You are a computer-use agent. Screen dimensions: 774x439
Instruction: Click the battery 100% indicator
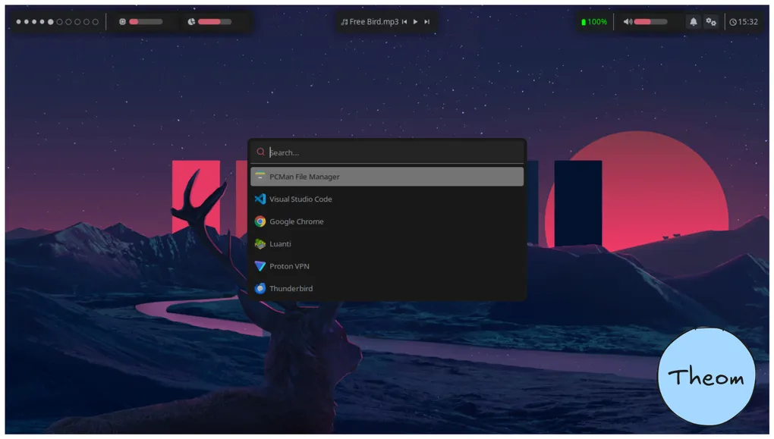click(594, 22)
